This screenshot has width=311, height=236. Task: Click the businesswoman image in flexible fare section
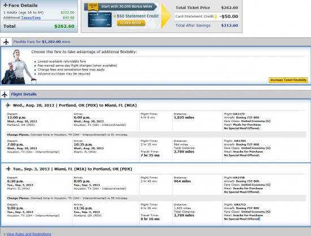coord(19,67)
